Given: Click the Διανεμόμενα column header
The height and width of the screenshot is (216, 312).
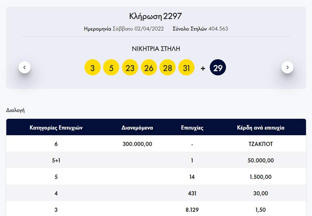Looking at the screenshot, I should point(137,127).
